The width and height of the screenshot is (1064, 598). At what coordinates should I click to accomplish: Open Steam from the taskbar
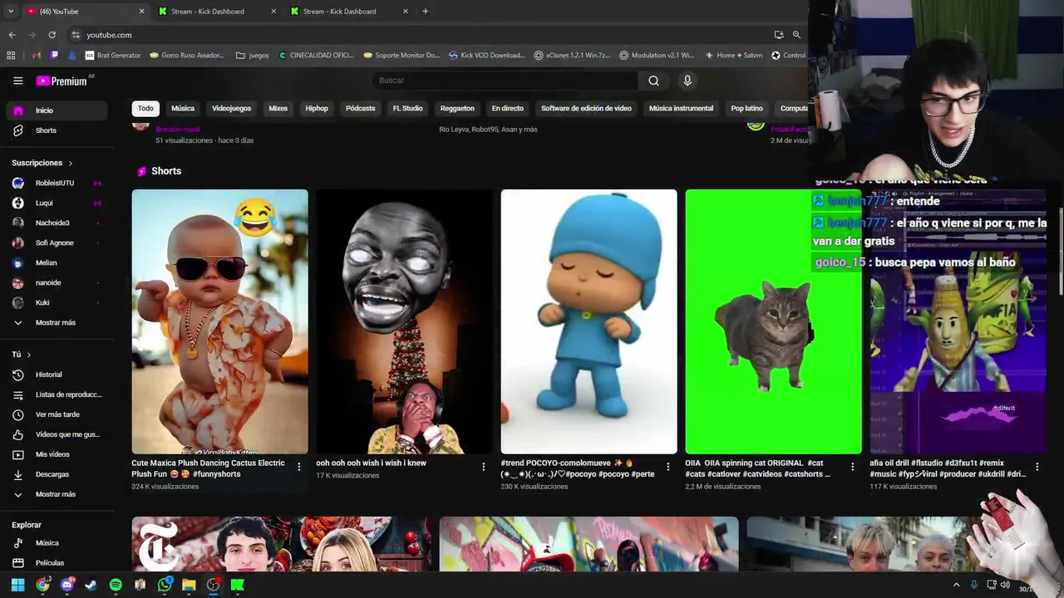coord(91,586)
